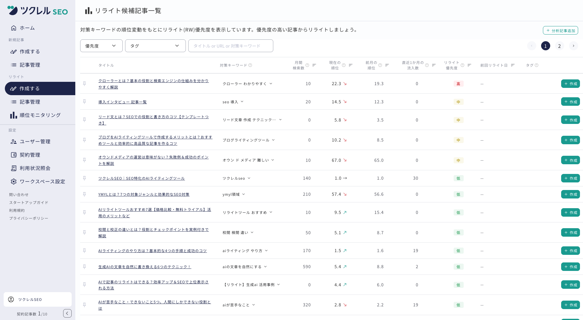Expand ツクレルseo keyword dropdown
Screen dimensions: 583x320
click(249, 178)
